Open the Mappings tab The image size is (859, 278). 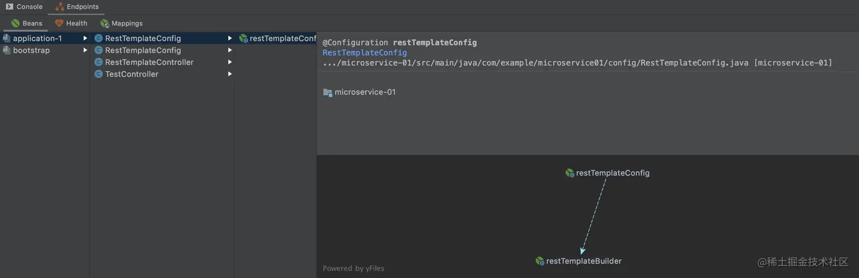coord(122,23)
